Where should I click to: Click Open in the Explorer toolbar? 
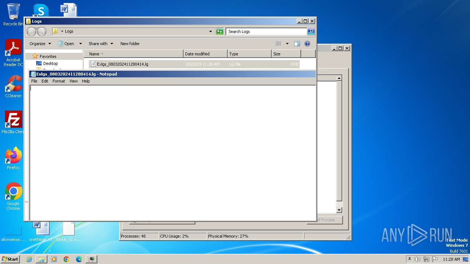tap(66, 44)
